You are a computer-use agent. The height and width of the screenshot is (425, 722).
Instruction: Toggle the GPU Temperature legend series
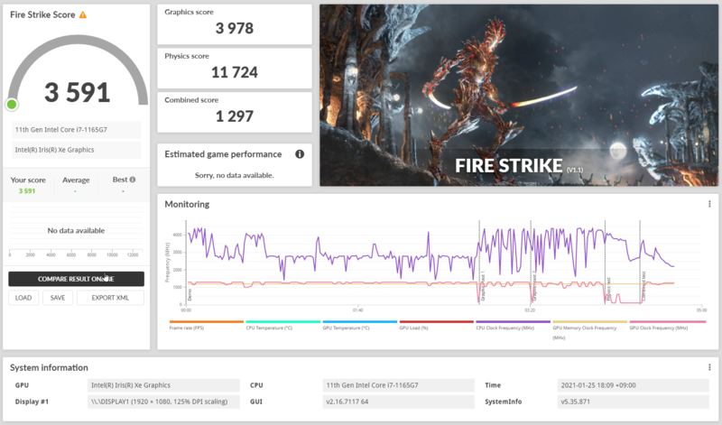point(359,325)
